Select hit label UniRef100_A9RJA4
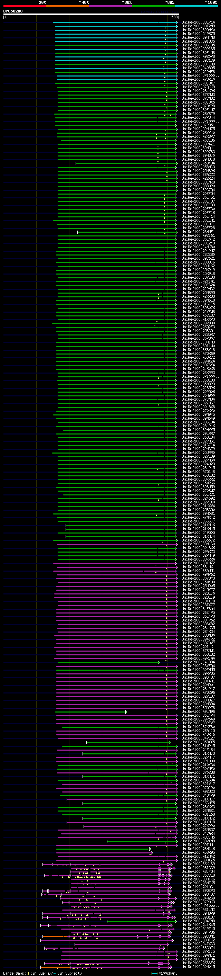Screen dimensions: 221x976 198,659
